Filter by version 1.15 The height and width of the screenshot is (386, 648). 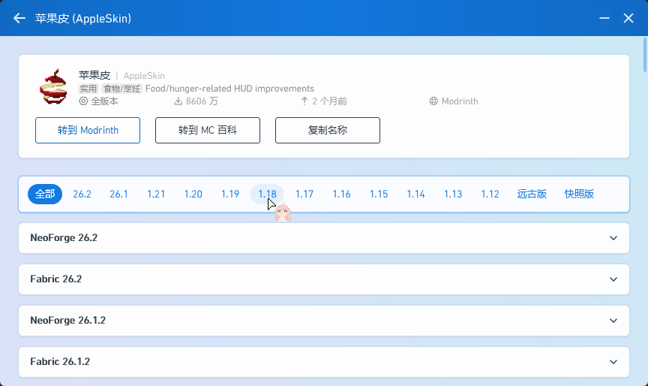[x=379, y=194]
